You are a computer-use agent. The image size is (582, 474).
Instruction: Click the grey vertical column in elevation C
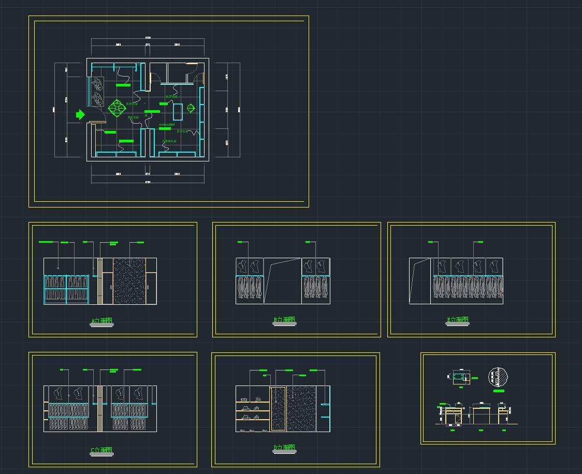coord(98,408)
